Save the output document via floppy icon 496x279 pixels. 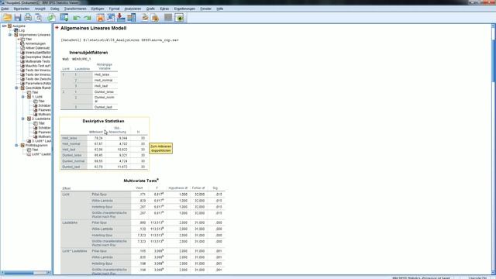click(x=18, y=18)
